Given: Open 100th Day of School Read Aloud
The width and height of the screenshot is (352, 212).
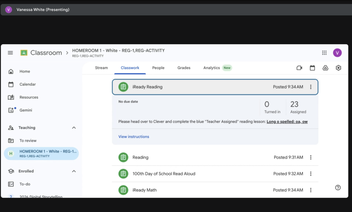Looking at the screenshot, I should [164, 174].
